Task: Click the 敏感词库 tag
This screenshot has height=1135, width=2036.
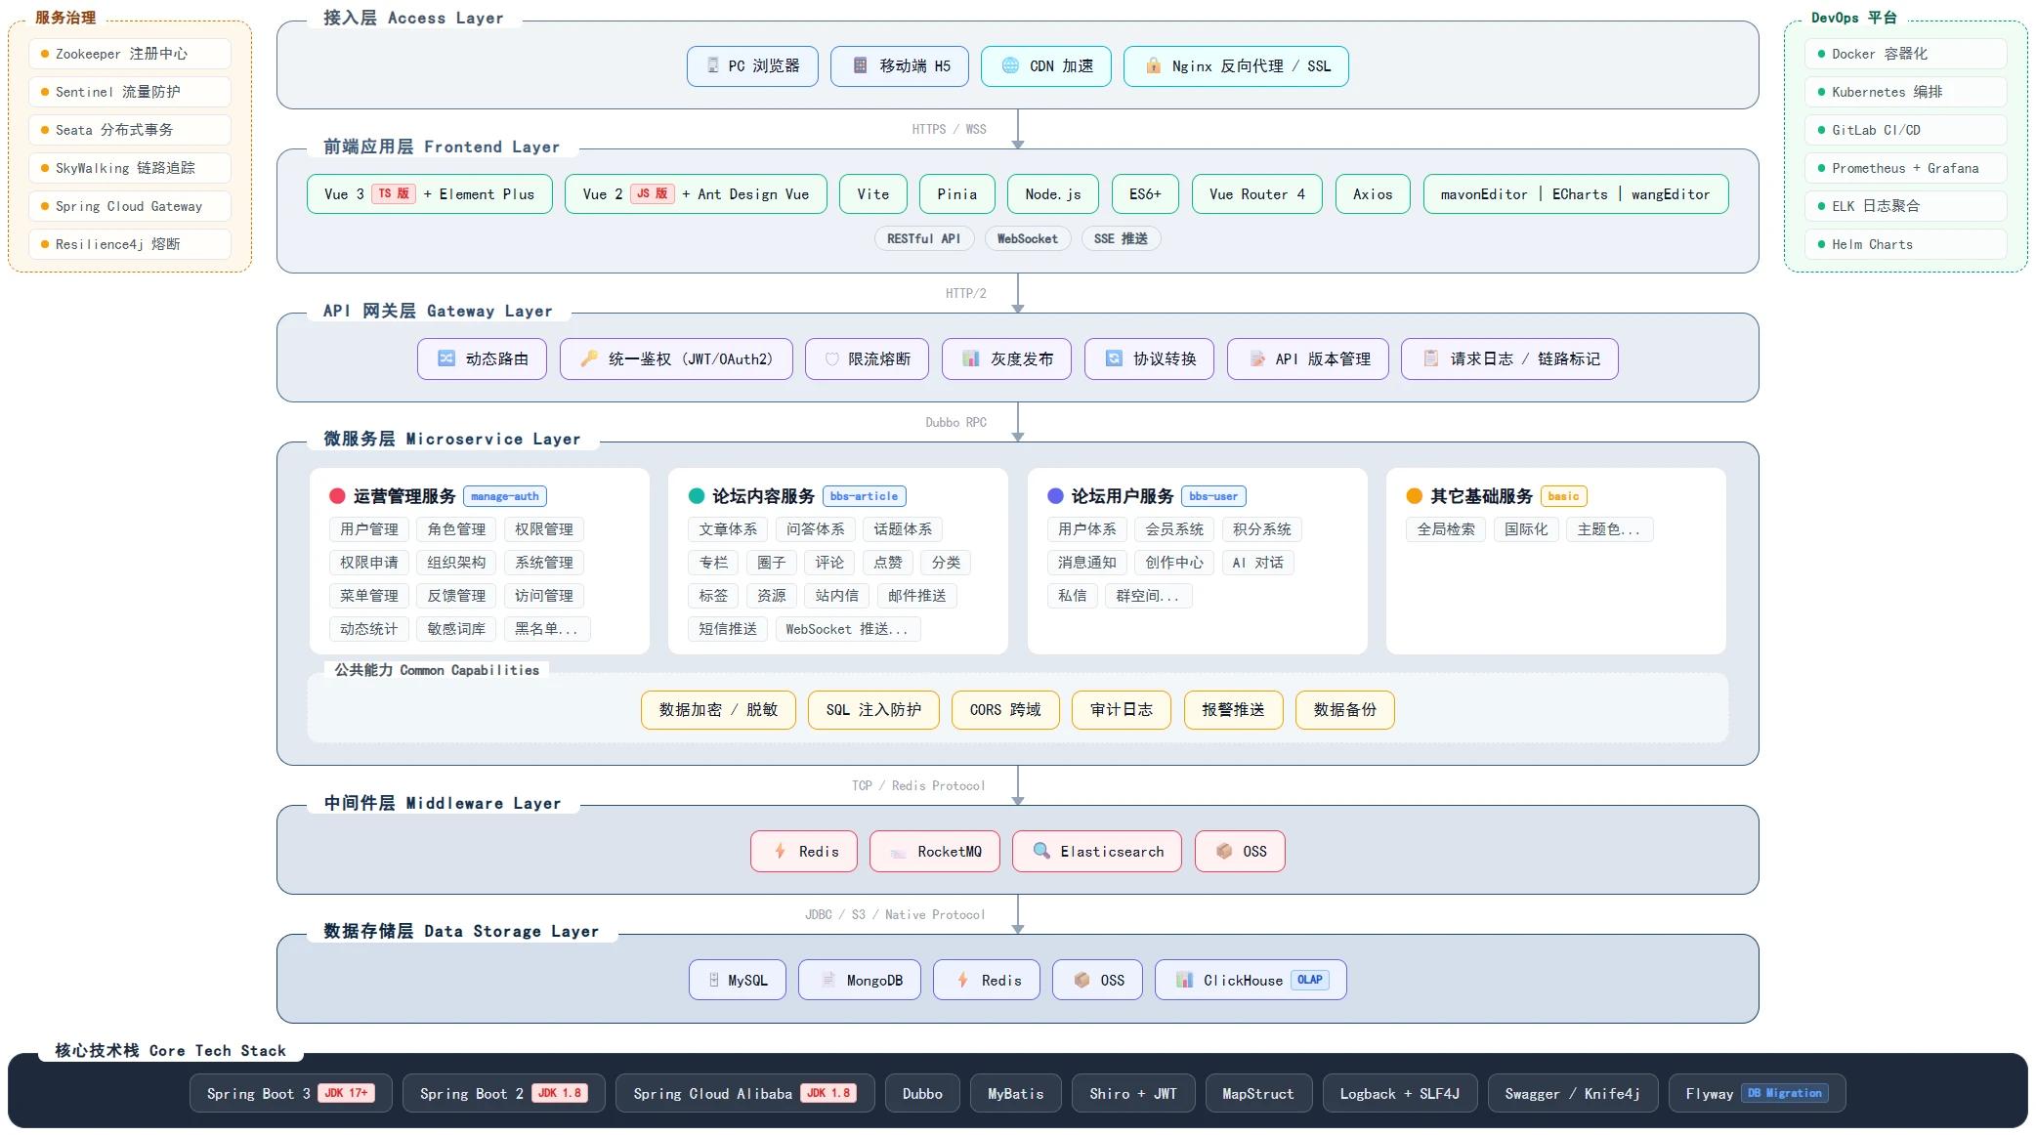Action: pos(456,629)
